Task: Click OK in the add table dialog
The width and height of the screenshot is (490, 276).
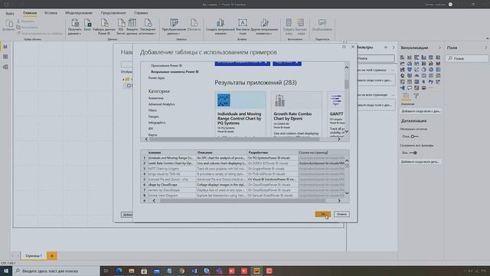Action: click(x=323, y=214)
